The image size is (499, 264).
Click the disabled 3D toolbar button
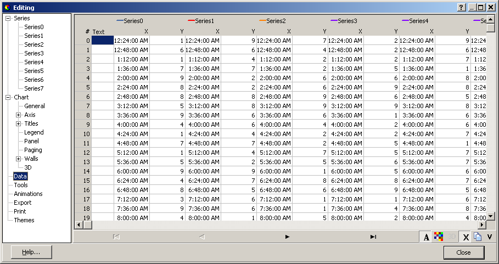coord(452,237)
